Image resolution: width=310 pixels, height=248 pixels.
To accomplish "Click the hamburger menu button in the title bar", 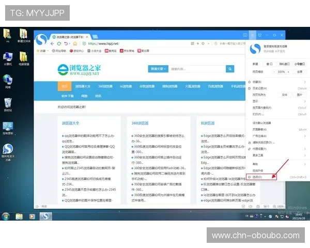I will click(x=253, y=35).
